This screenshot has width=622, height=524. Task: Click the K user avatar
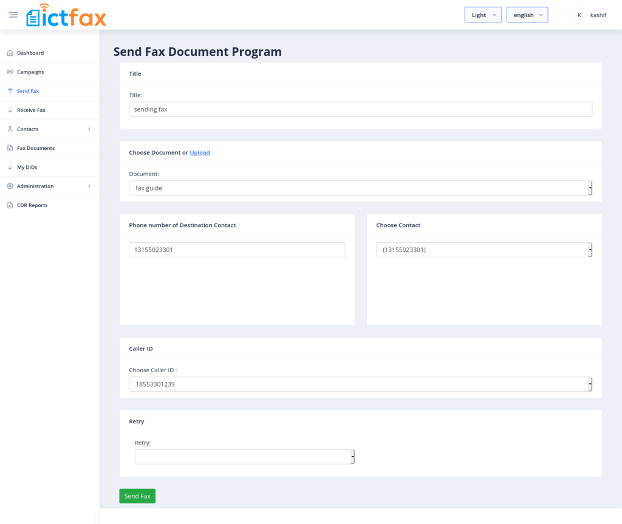click(x=579, y=15)
